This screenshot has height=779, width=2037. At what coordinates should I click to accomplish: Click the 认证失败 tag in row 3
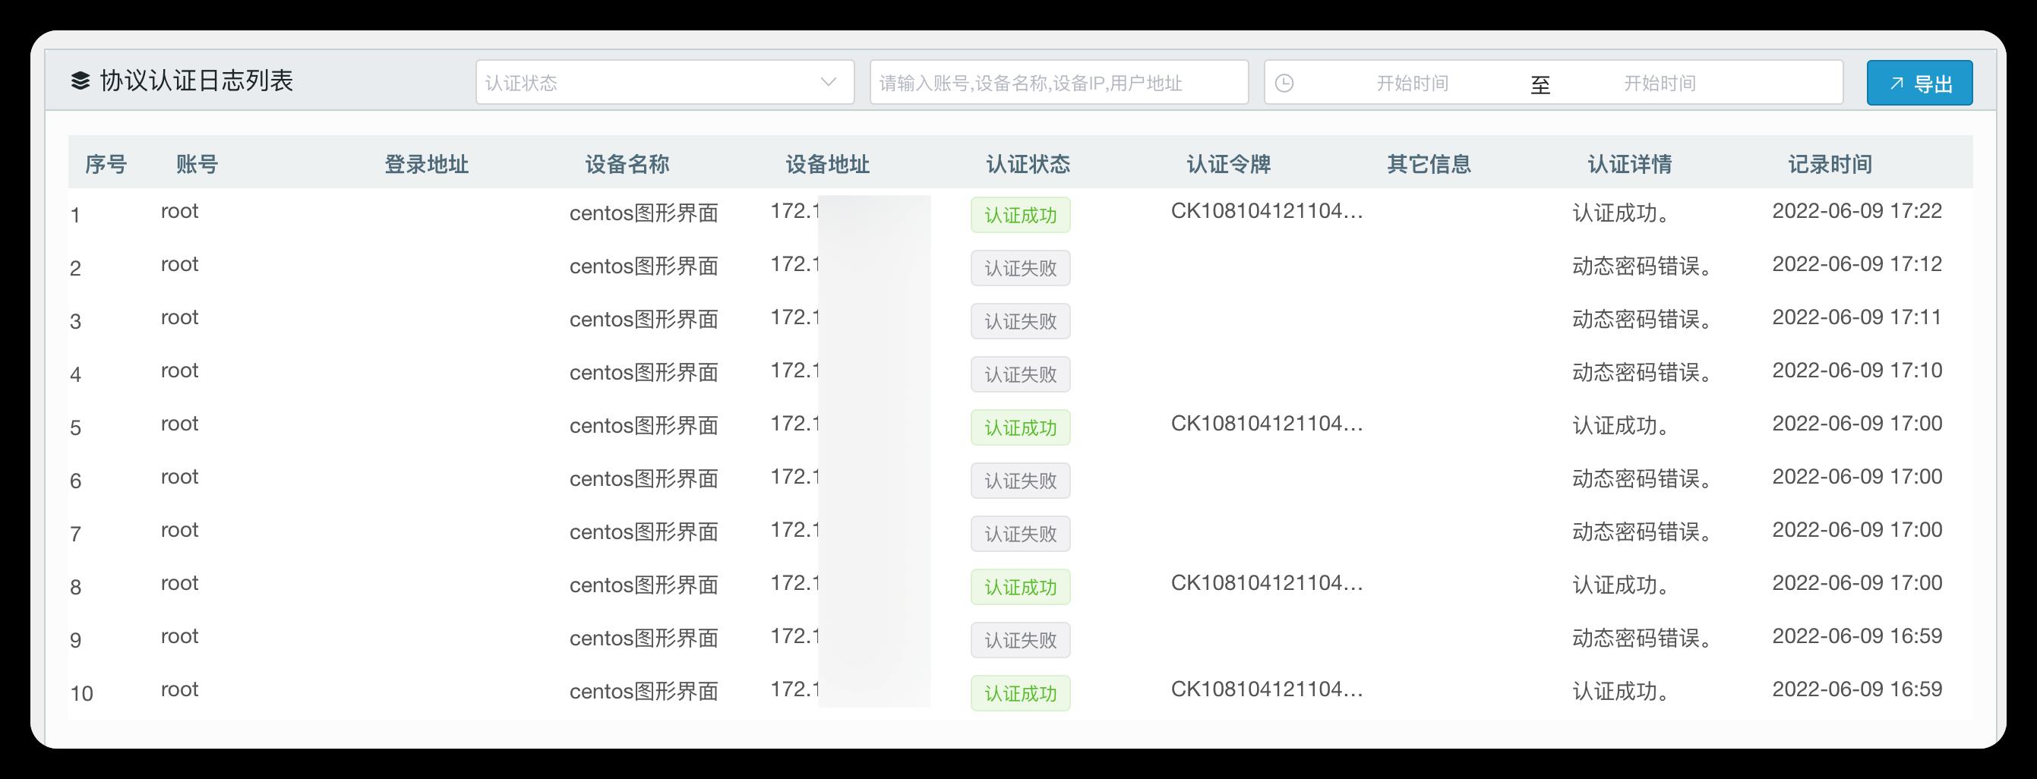1020,321
